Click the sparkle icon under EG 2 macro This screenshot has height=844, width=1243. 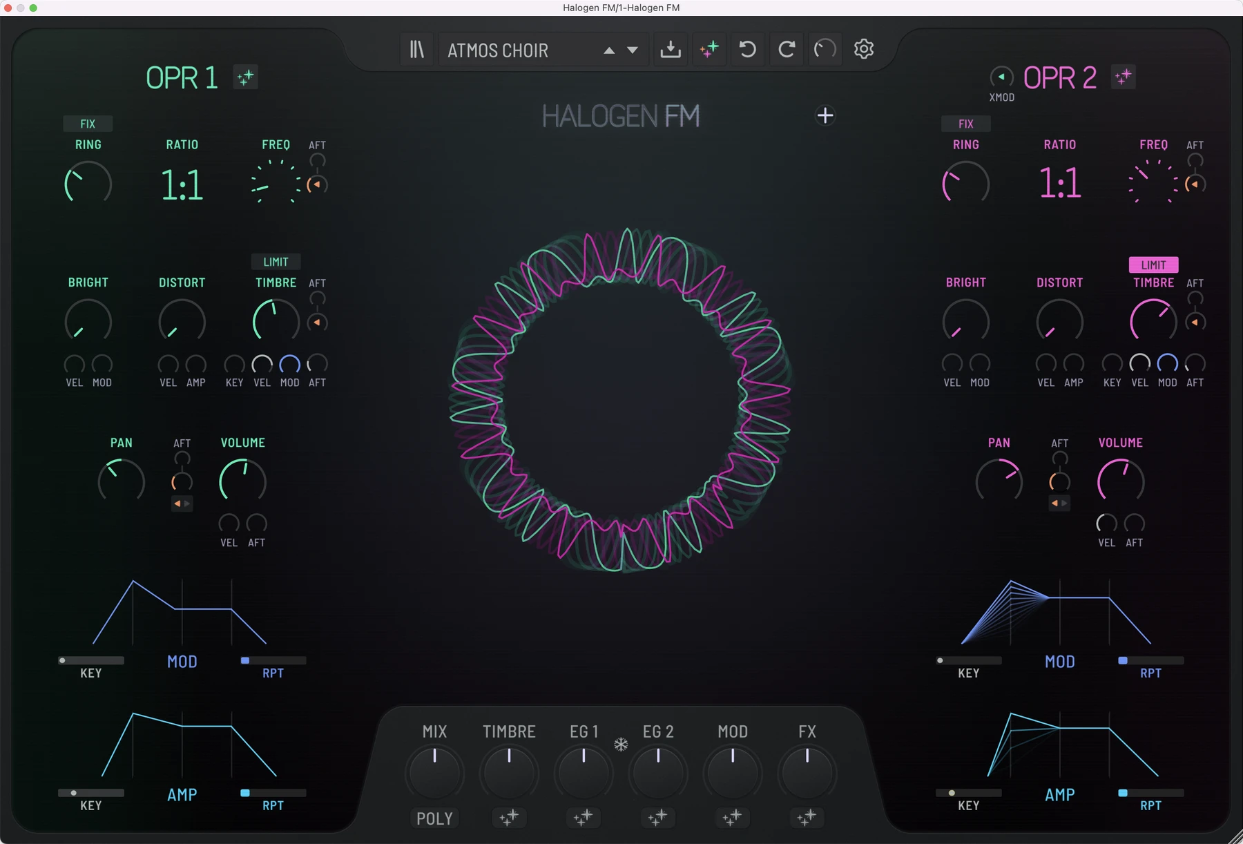click(658, 818)
